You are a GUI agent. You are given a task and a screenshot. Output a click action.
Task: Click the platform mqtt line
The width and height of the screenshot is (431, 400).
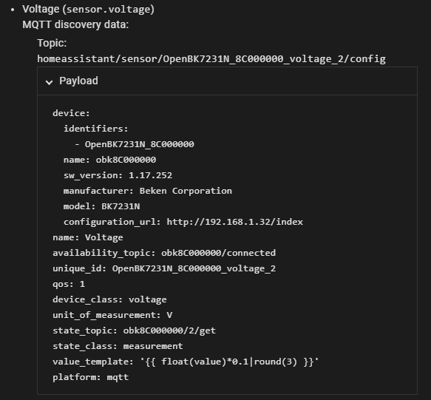coord(90,377)
